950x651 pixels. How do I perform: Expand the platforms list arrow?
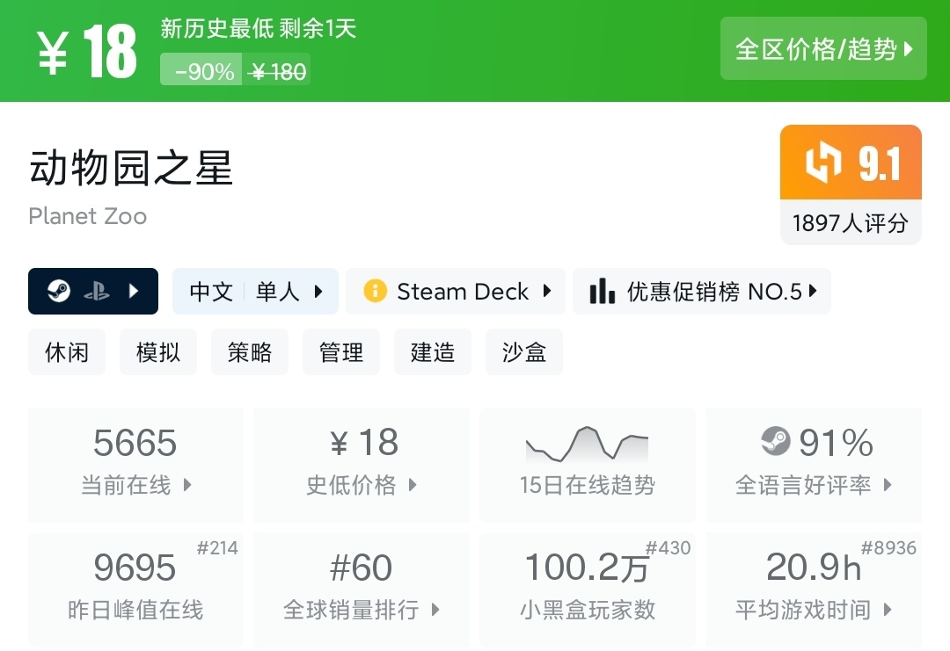tap(134, 291)
